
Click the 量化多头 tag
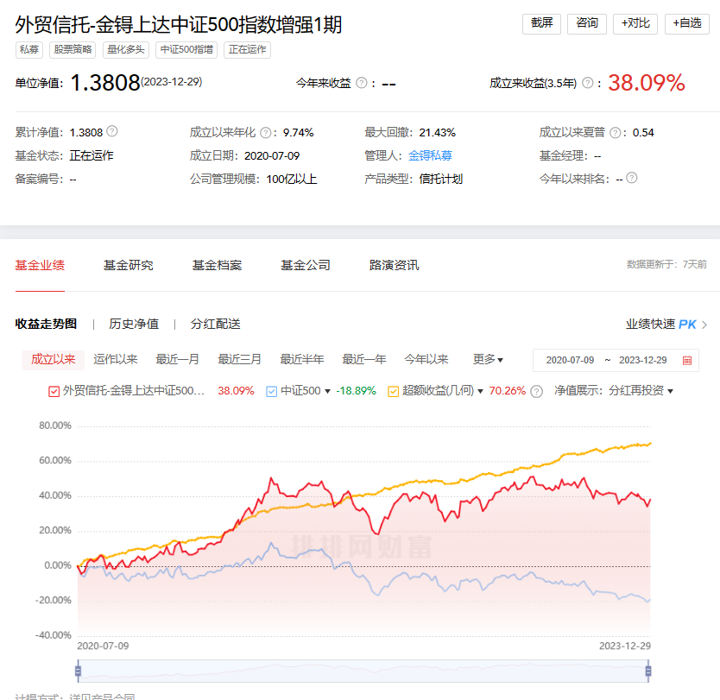tap(126, 49)
